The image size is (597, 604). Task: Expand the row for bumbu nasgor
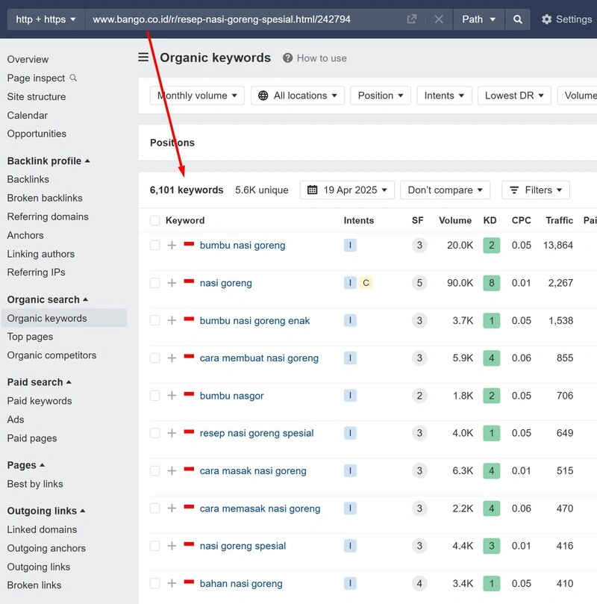172,396
